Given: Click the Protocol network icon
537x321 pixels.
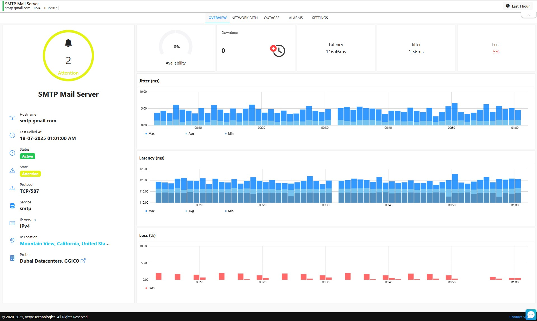Looking at the screenshot, I should pyautogui.click(x=12, y=188).
